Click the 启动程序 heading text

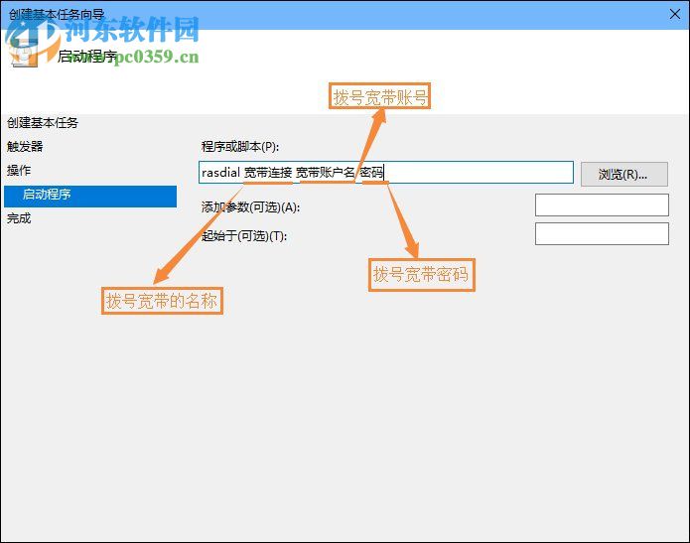click(x=87, y=57)
